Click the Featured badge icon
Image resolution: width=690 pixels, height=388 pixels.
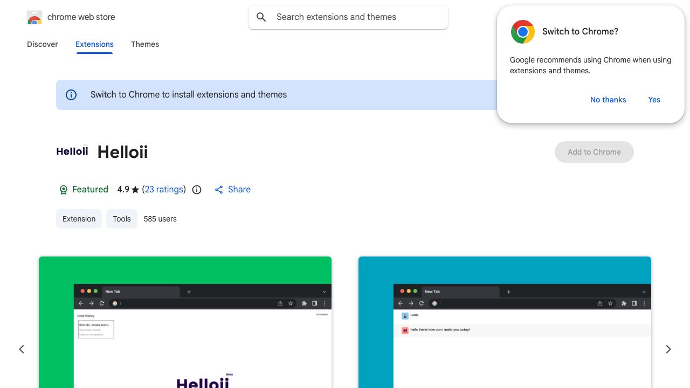point(63,190)
